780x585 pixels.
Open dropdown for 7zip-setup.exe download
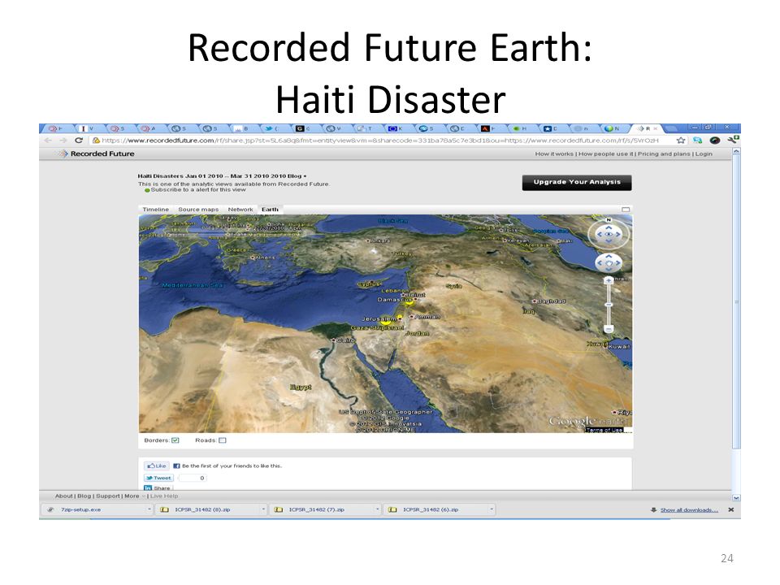pyautogui.click(x=149, y=509)
